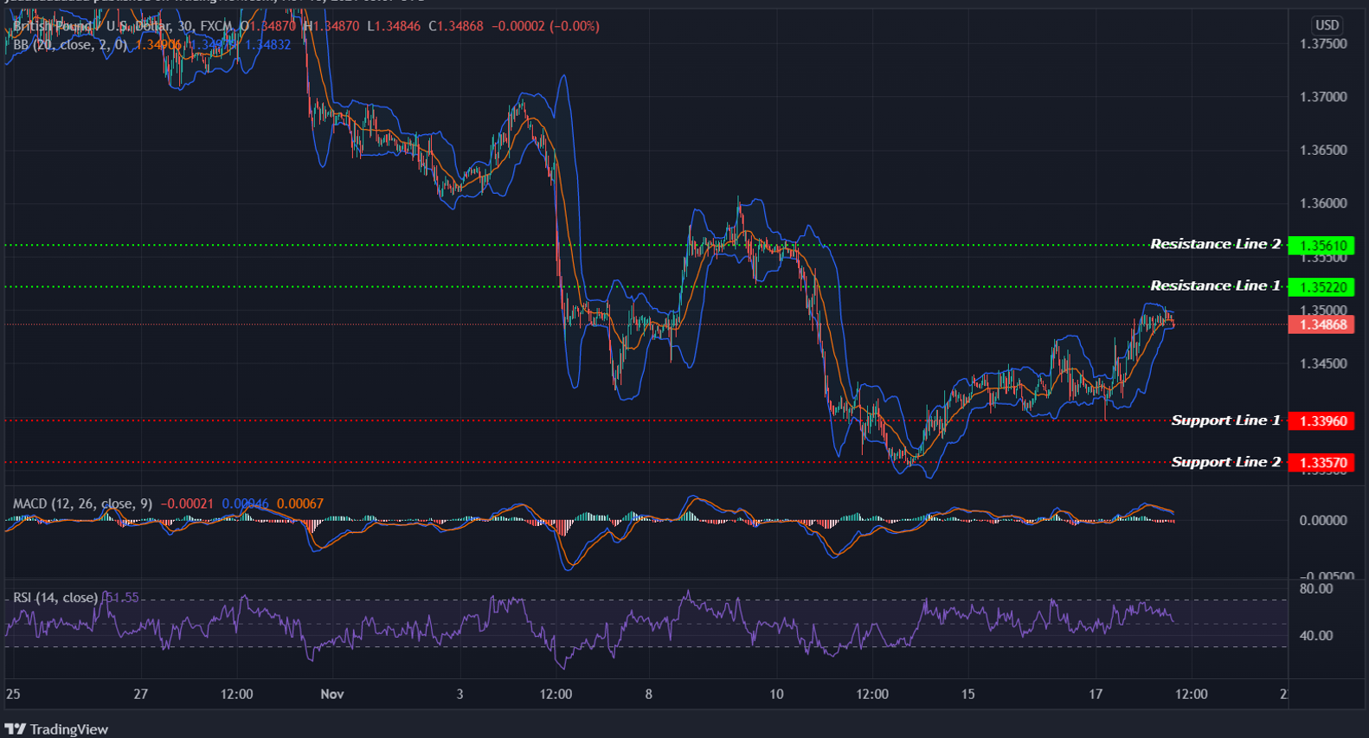Select the Resistance Line 1 label
The height and width of the screenshot is (738, 1369).
(1215, 286)
